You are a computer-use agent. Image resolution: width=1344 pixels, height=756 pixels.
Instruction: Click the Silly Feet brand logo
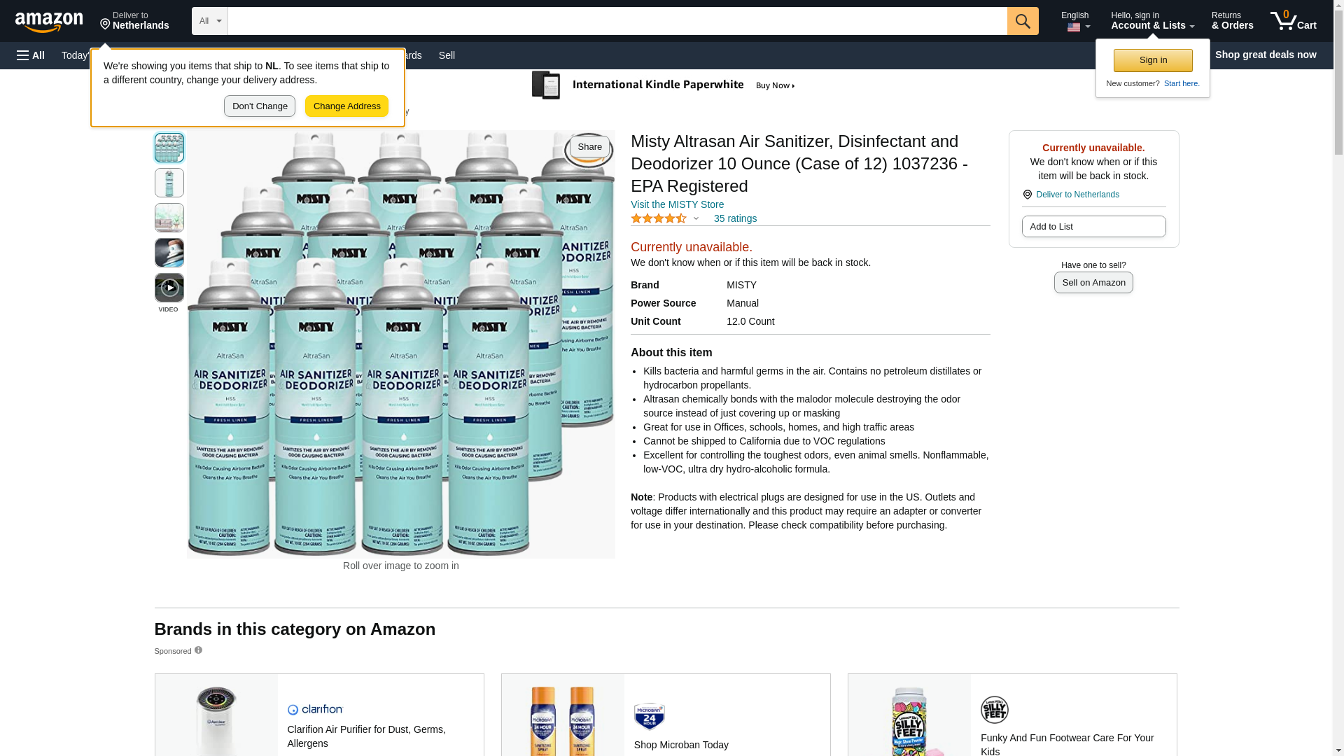click(994, 710)
